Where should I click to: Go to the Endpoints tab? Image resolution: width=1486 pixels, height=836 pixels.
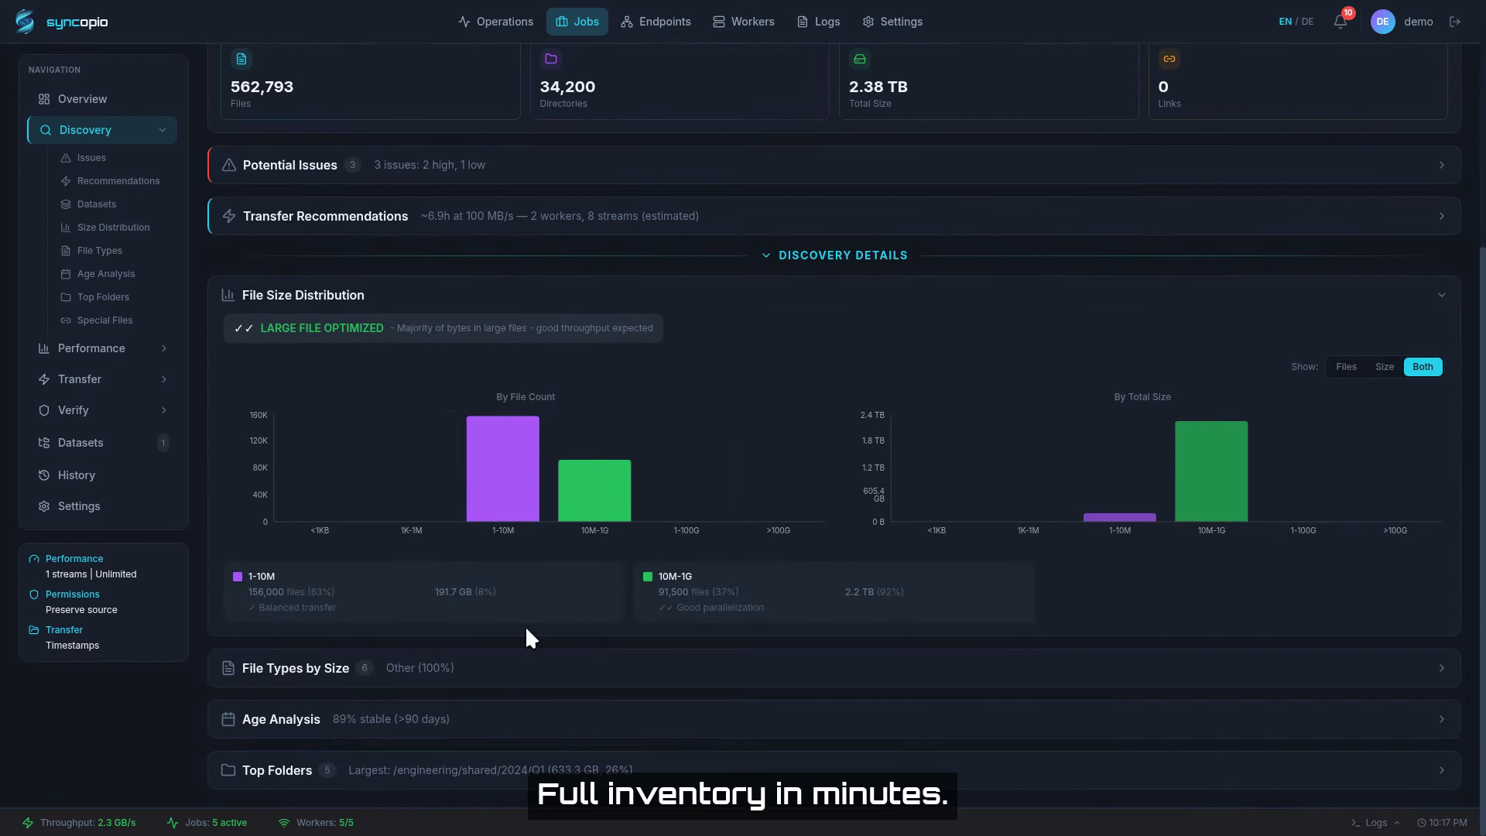coord(656,22)
